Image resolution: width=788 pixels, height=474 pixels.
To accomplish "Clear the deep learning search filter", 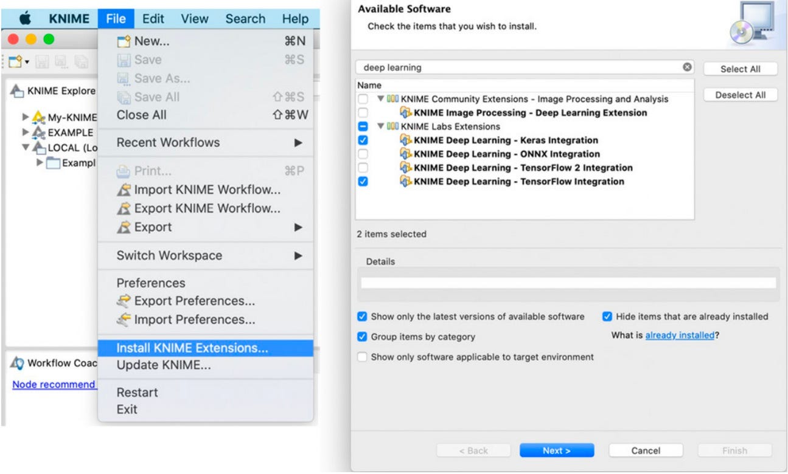I will (687, 67).
